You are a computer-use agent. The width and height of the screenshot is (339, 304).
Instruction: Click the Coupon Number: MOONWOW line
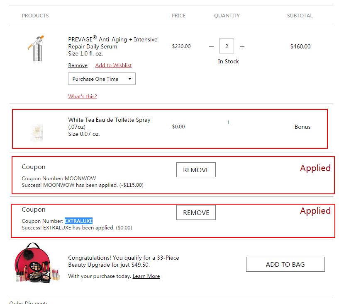(59, 179)
